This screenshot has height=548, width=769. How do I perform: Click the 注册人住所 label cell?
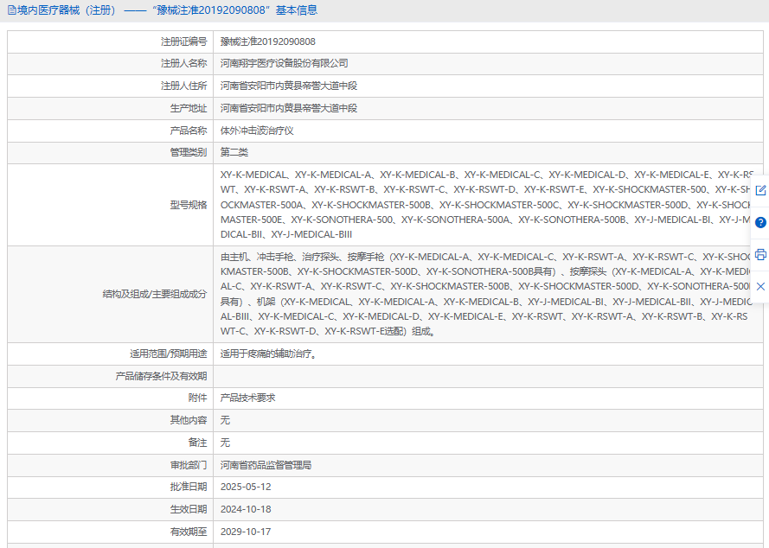(x=111, y=86)
